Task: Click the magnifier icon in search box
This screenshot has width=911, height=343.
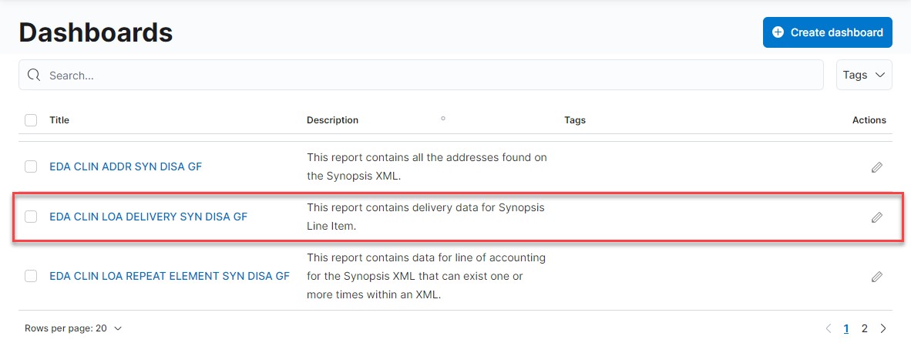Action: pyautogui.click(x=34, y=75)
